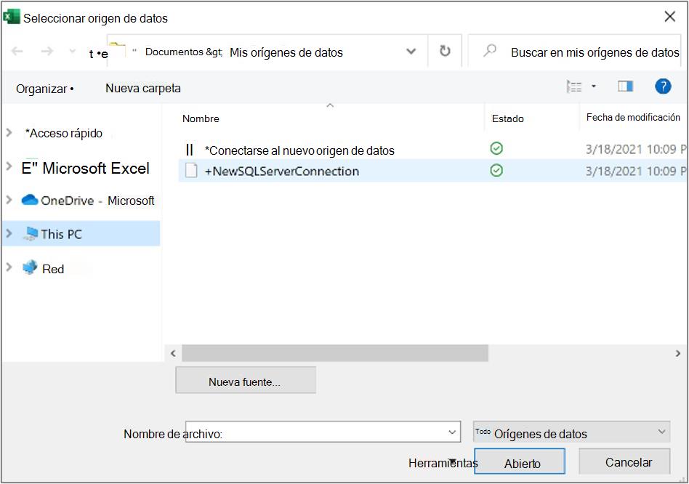The width and height of the screenshot is (689, 484).
Task: Open the Nombre de archivo dropdown
Action: coord(452,432)
